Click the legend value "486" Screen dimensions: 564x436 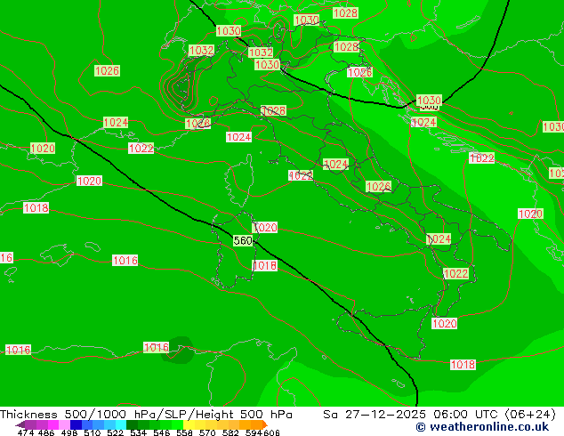pos(46,432)
